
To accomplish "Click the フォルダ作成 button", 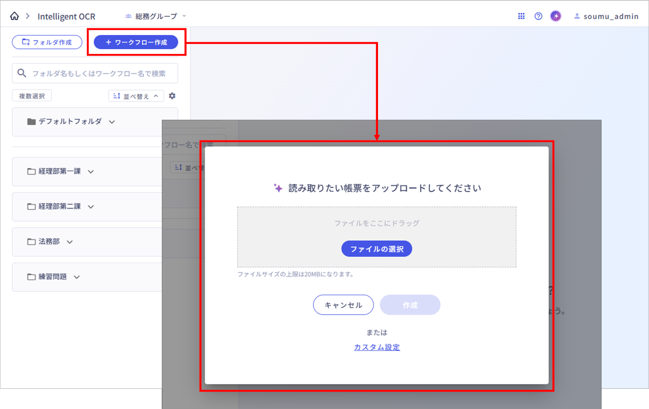I will pos(47,42).
